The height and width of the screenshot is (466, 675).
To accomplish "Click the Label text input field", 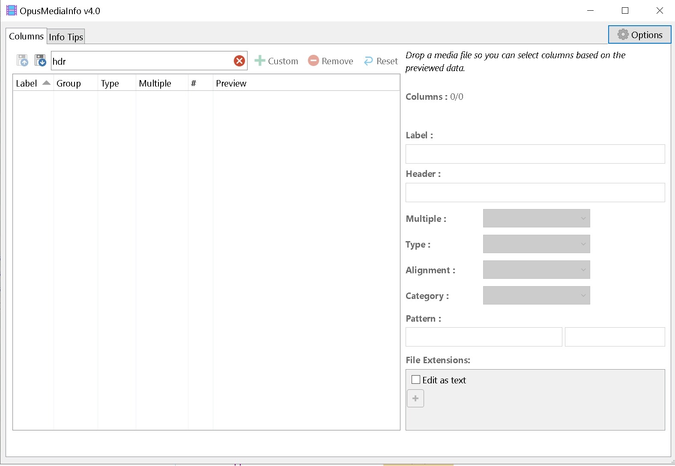I will [x=535, y=154].
